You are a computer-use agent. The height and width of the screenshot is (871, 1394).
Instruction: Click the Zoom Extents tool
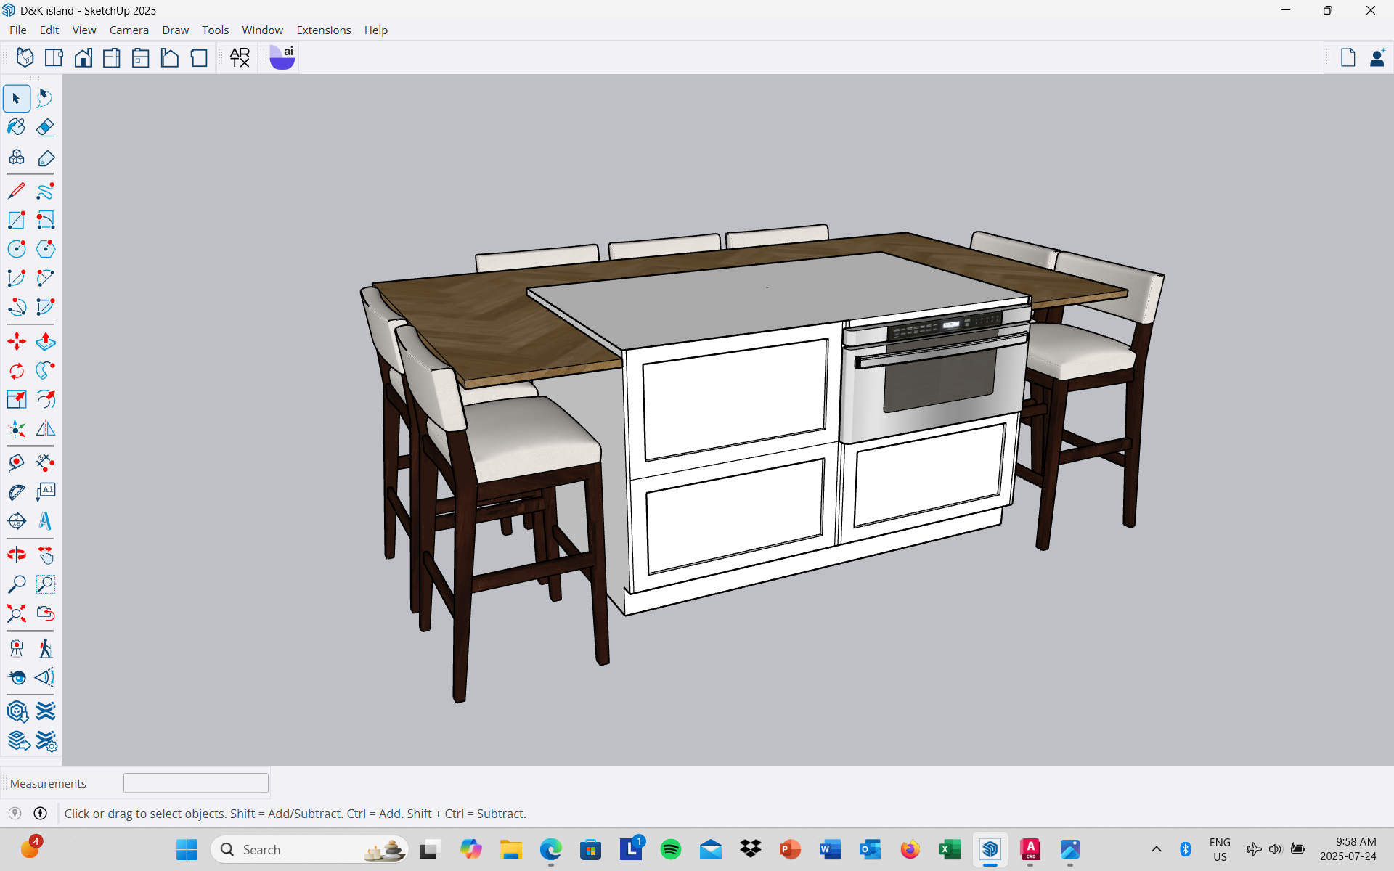pos(16,613)
